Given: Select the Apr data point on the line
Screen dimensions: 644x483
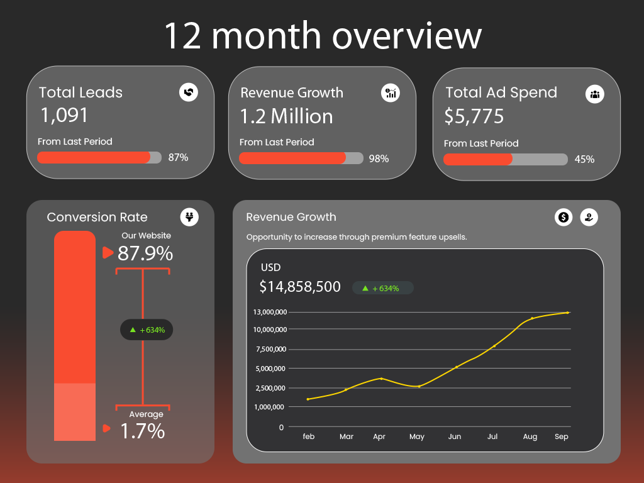Looking at the screenshot, I should pos(381,379).
